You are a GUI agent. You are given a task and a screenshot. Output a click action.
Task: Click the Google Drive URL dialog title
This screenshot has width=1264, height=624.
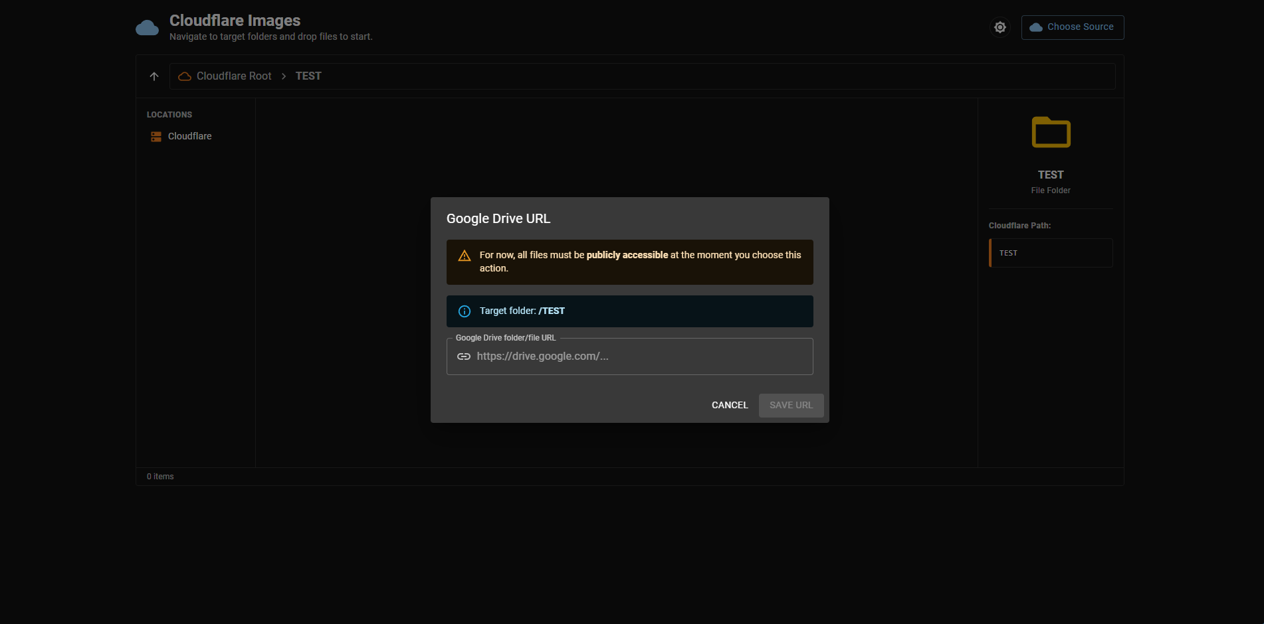click(498, 218)
